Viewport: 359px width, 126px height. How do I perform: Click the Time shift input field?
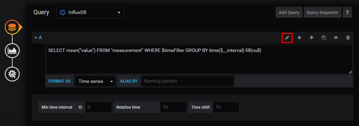point(226,107)
